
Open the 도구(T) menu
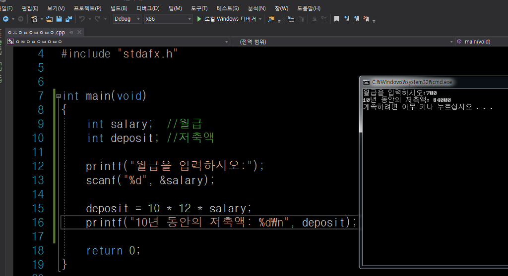[199, 8]
